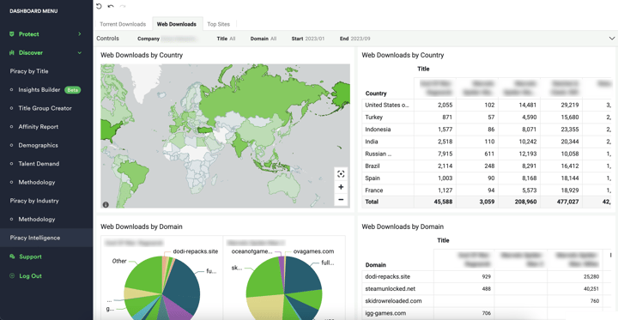Click the Spain row label
This screenshot has width=618, height=320.
point(372,178)
